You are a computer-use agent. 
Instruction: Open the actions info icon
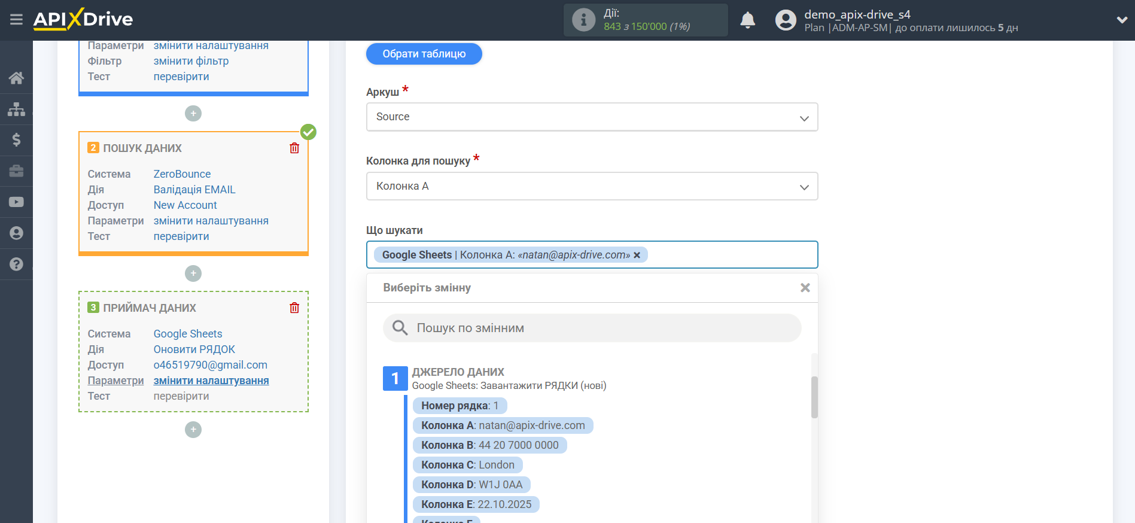click(x=583, y=20)
